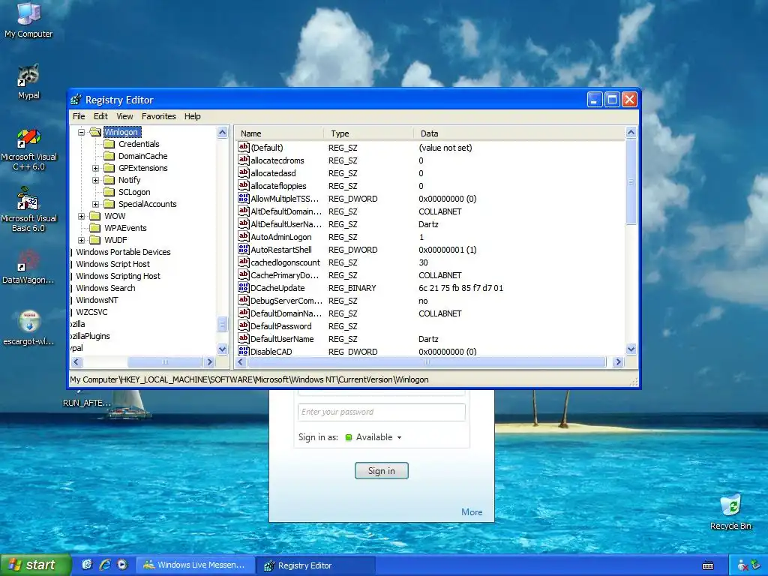
Task: Click the SCLogon folder icon
Action: tap(109, 192)
